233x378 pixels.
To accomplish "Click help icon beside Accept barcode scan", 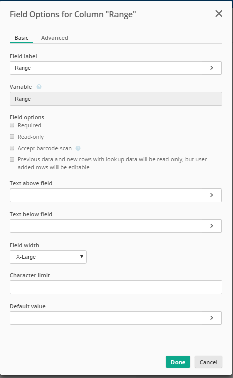I will coord(78,148).
